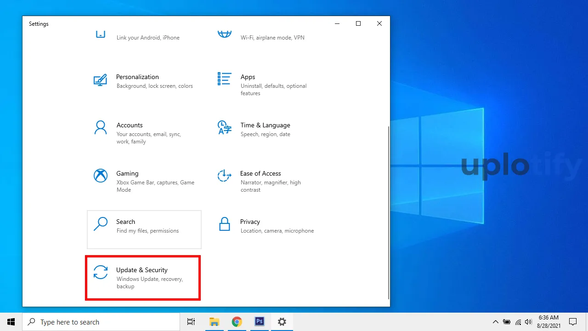This screenshot has height=331, width=588.
Task: Open the Ease of Access icon
Action: pos(224,176)
